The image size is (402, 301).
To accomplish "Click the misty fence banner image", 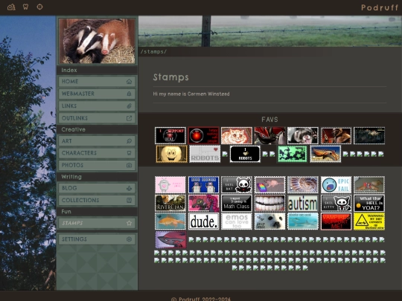I will (x=270, y=31).
